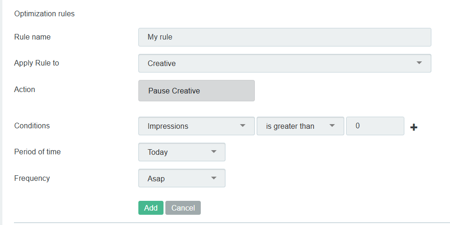Screen dimensions: 450x225
Task: Click the 'Optimization rules' heading
Action: click(x=44, y=13)
